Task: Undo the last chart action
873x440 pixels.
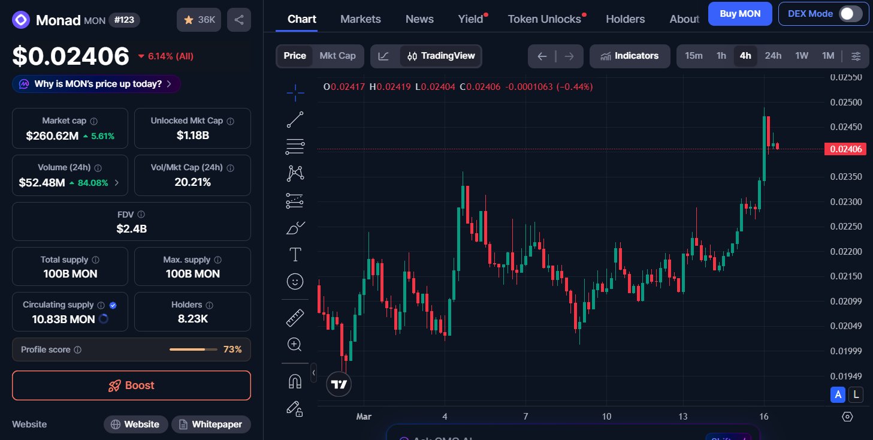Action: [542, 56]
